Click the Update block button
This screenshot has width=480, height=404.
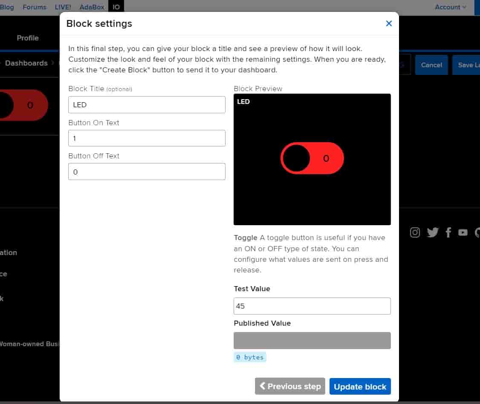pos(360,387)
